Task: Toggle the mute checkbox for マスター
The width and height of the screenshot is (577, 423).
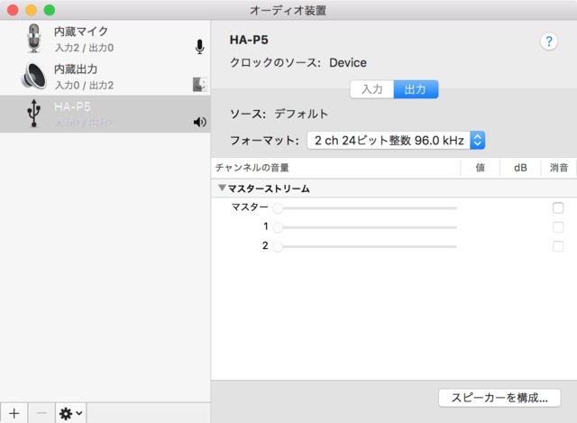Action: click(x=558, y=208)
